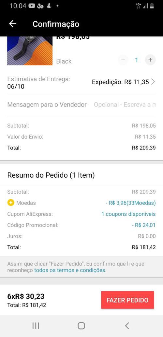Tap the 6xR$ 30,23 installment amount
Screen dimensions: 163x337
pyautogui.click(x=26, y=296)
